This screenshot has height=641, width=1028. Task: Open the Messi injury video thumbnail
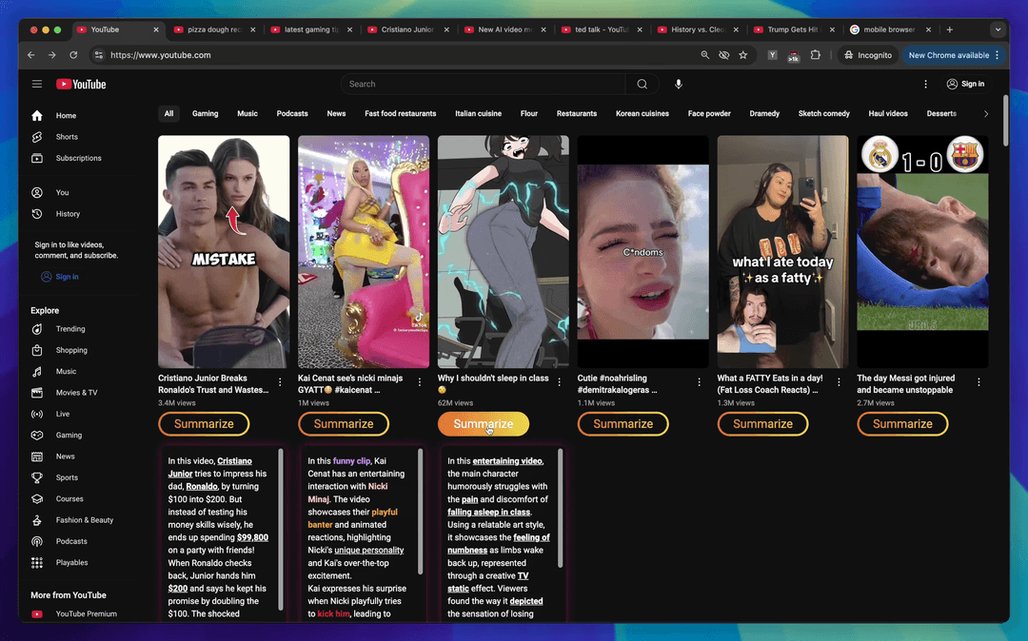point(921,250)
